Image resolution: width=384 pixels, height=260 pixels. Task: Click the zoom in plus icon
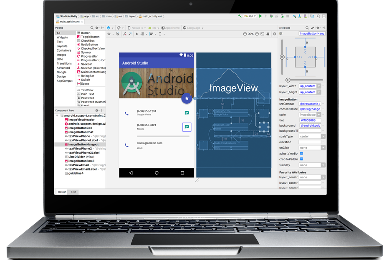[257, 34]
